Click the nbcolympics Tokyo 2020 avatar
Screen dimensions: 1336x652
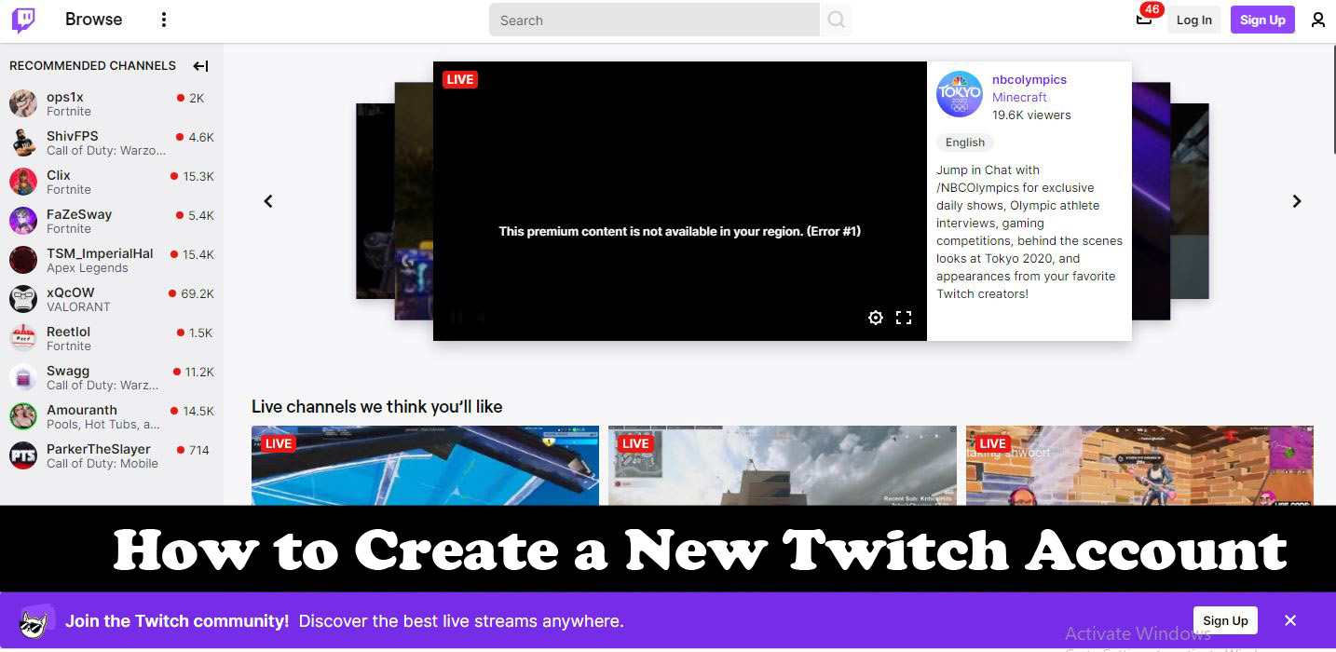tap(959, 93)
